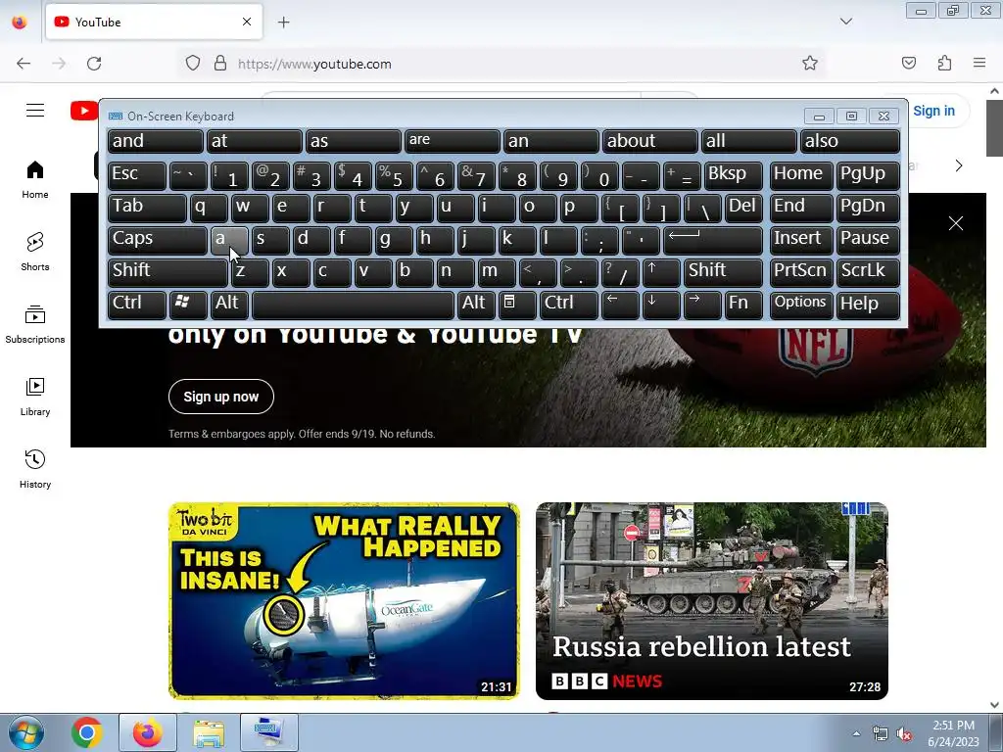Open the Firefox extensions icon
Viewport: 1003px width, 752px height.
click(944, 63)
